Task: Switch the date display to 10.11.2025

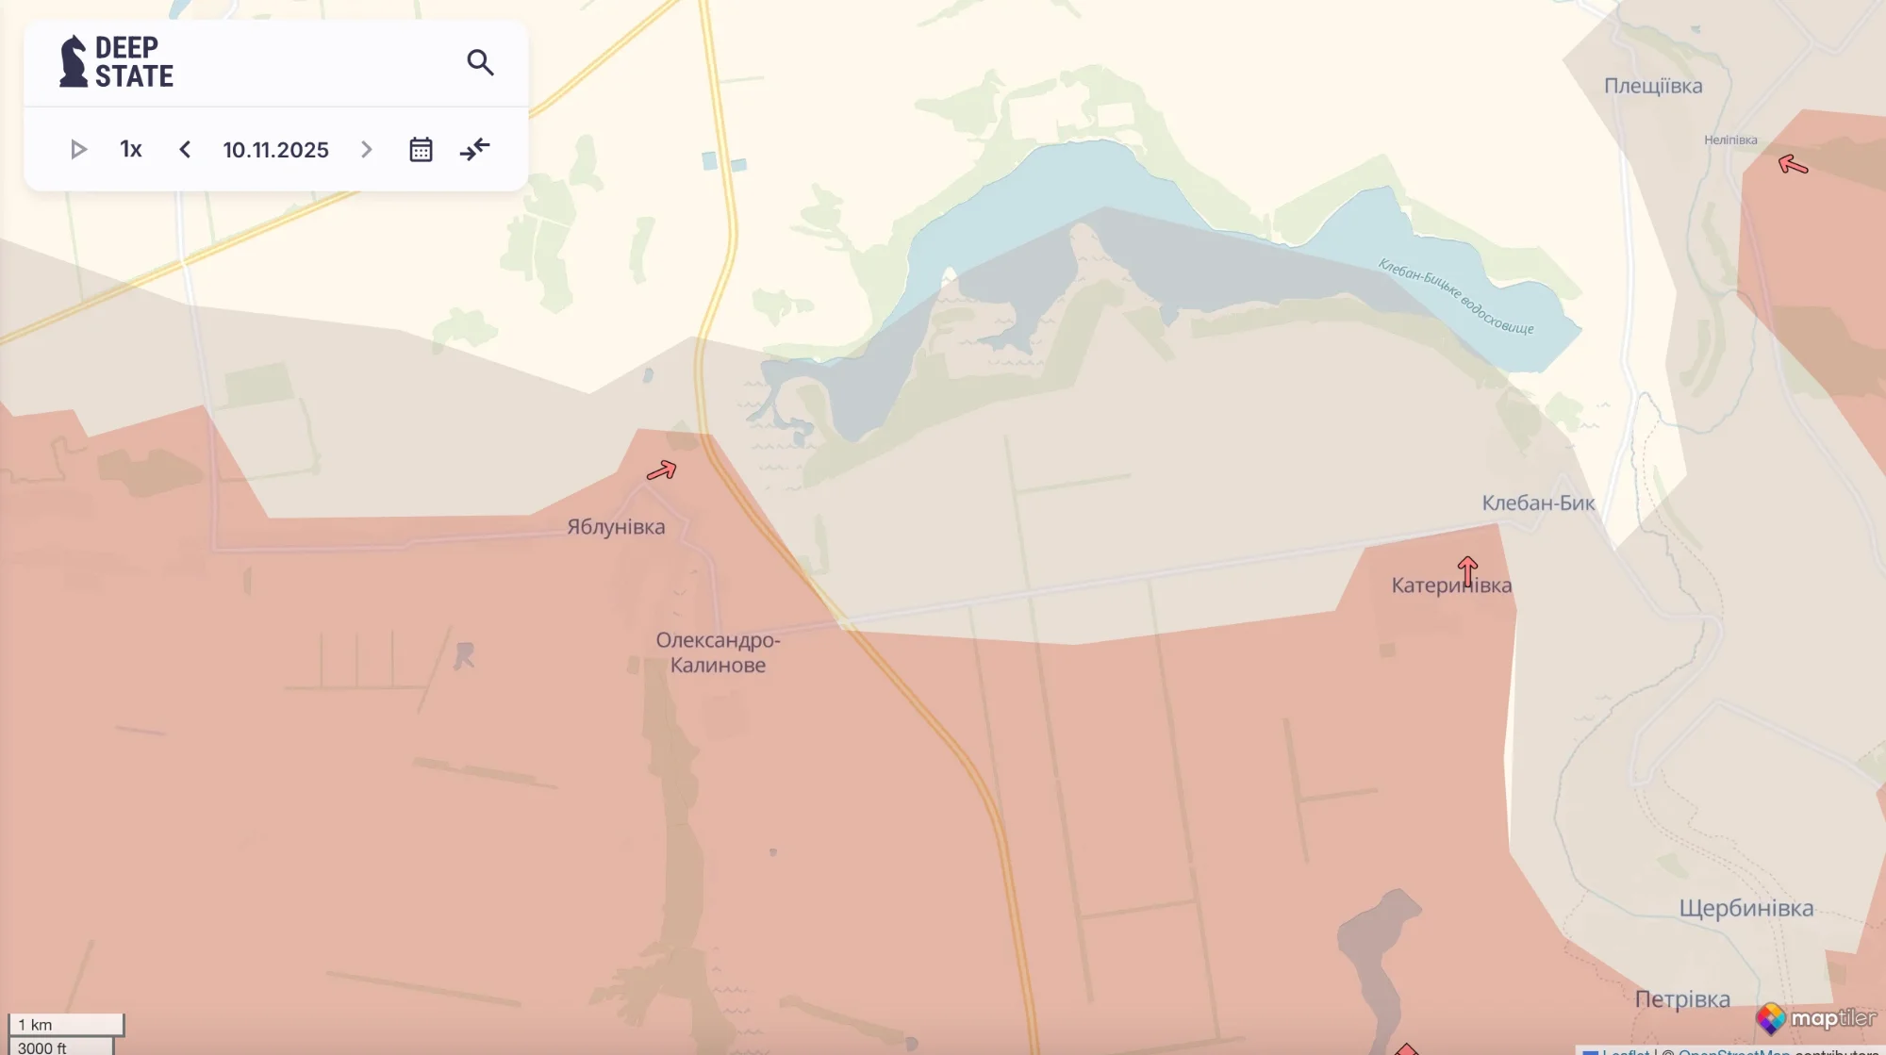Action: [x=274, y=149]
